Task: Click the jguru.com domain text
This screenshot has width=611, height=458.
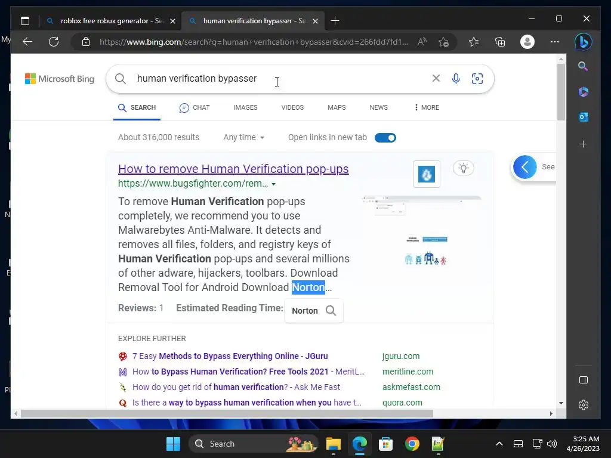Action: coord(401,356)
